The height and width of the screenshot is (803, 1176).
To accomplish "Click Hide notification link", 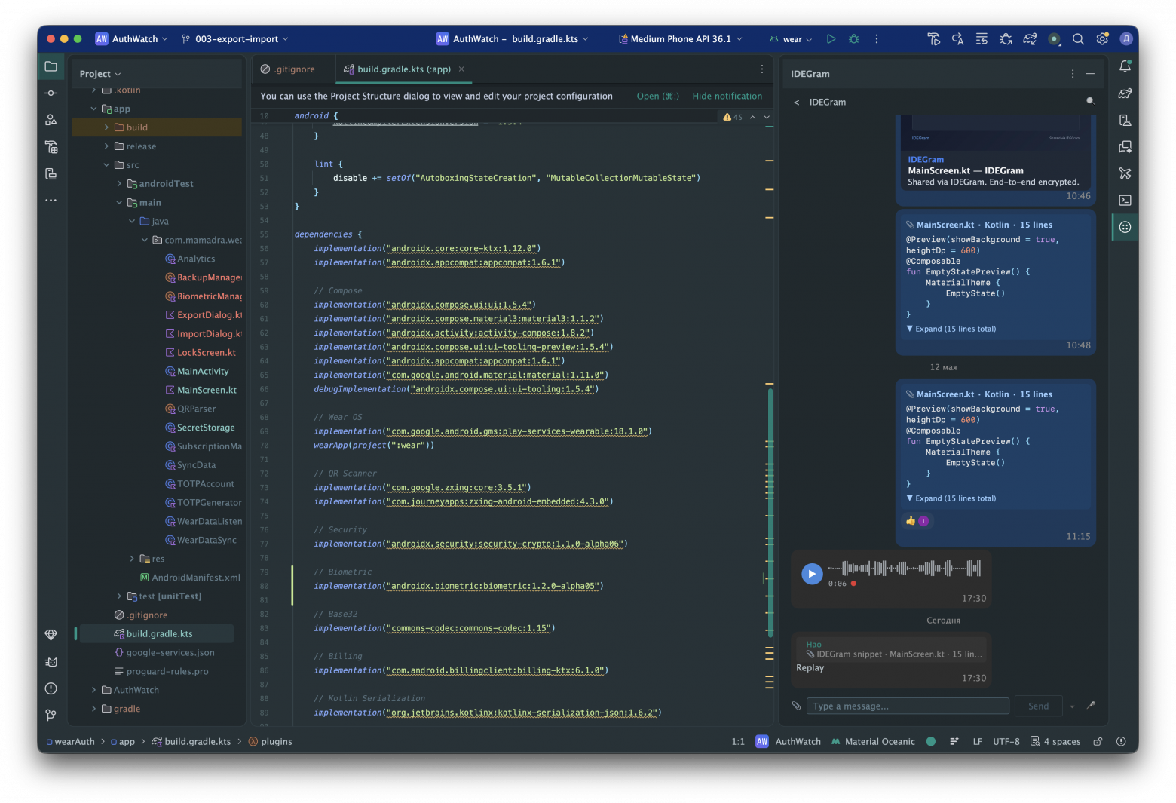I will click(x=727, y=96).
